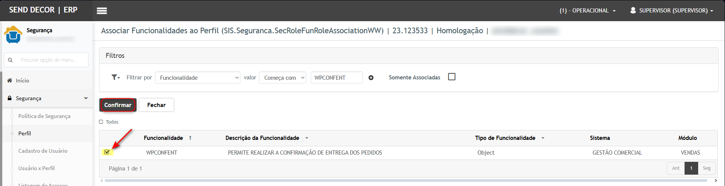Click the supervisor user profile icon
Screen dimensions: 725x186
[x=633, y=11]
